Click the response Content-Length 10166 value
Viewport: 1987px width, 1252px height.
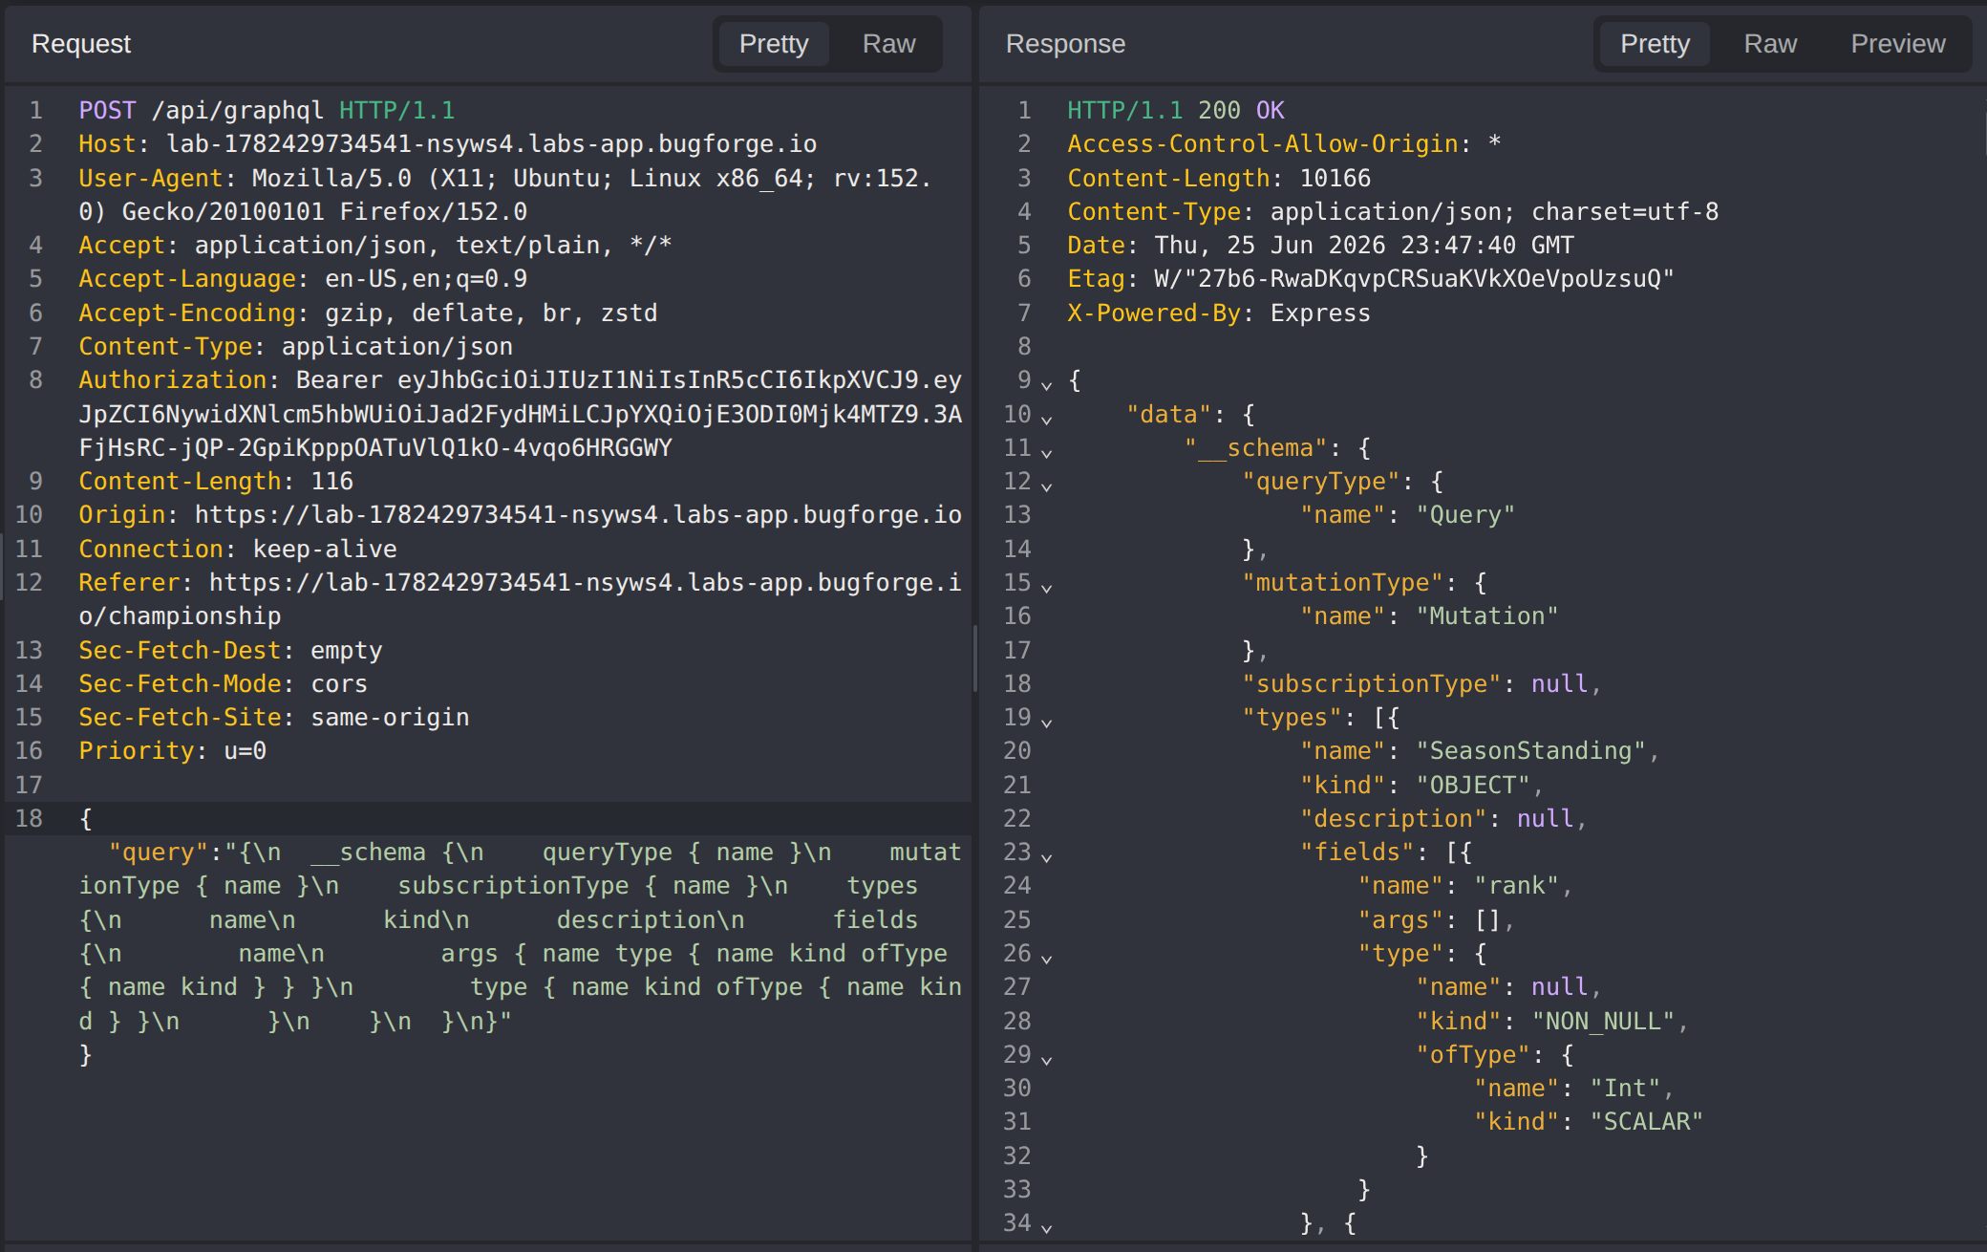[x=1335, y=178]
